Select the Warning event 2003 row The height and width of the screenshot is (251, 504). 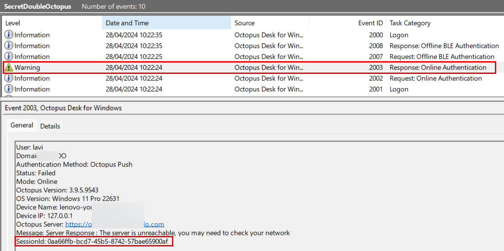coord(249,68)
